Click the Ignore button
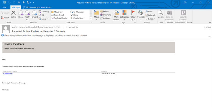 (x=5, y=13)
